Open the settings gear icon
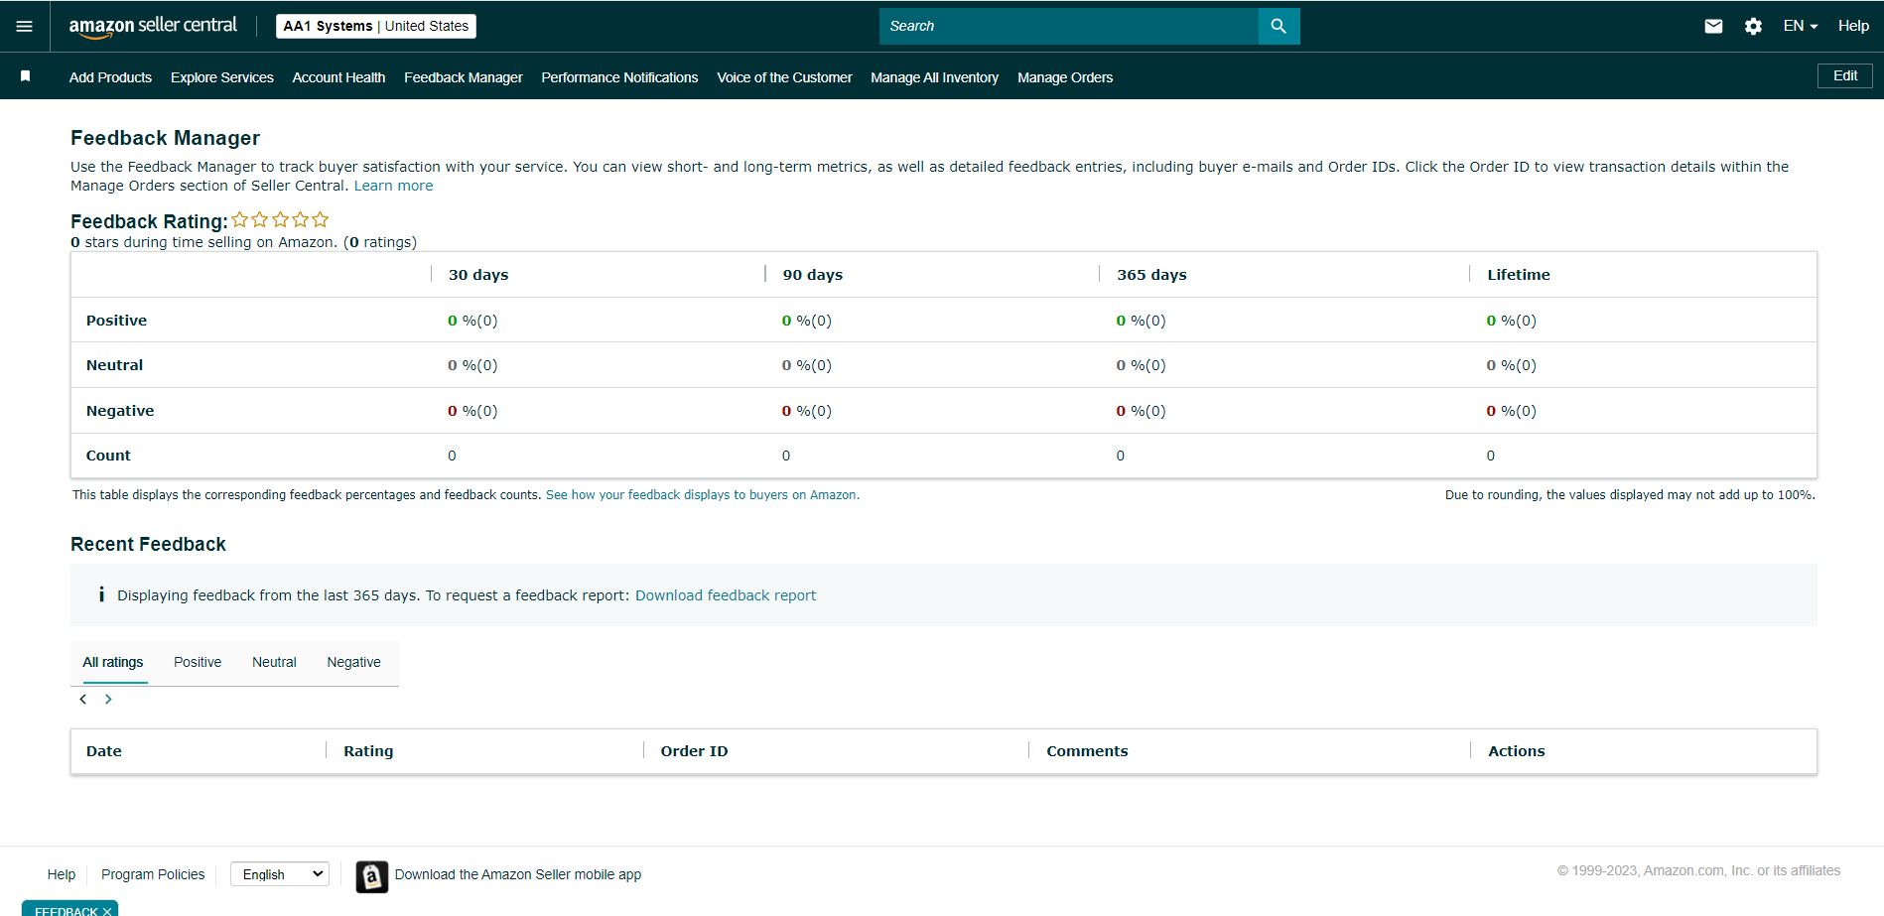Screen dimensions: 1884x916 1754,27
